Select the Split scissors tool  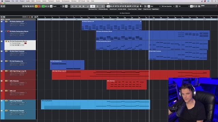coord(118,6)
